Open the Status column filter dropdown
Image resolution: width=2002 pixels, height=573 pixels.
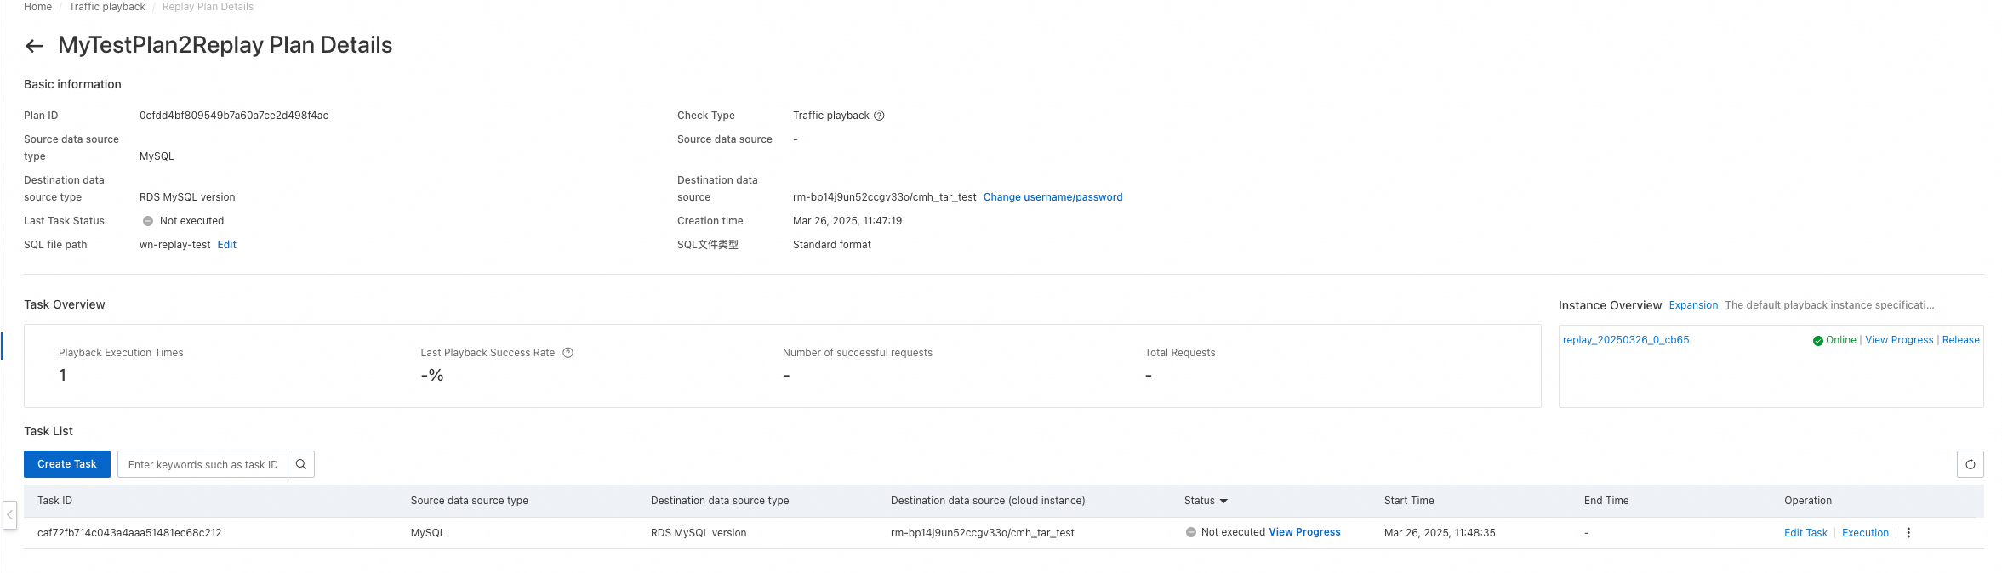click(1223, 501)
